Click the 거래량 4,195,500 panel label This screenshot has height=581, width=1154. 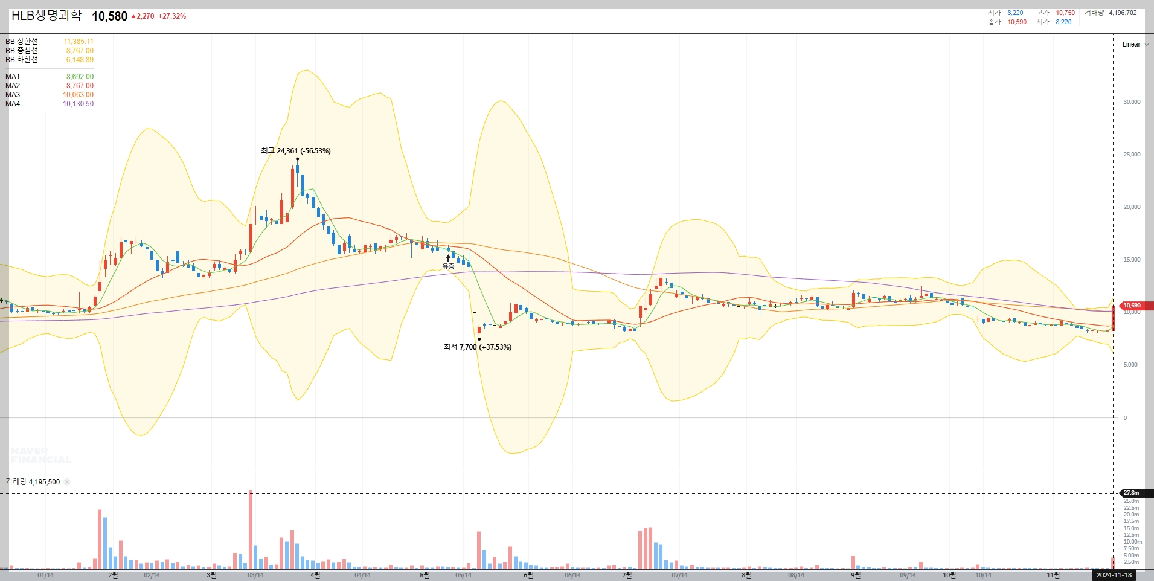33,482
